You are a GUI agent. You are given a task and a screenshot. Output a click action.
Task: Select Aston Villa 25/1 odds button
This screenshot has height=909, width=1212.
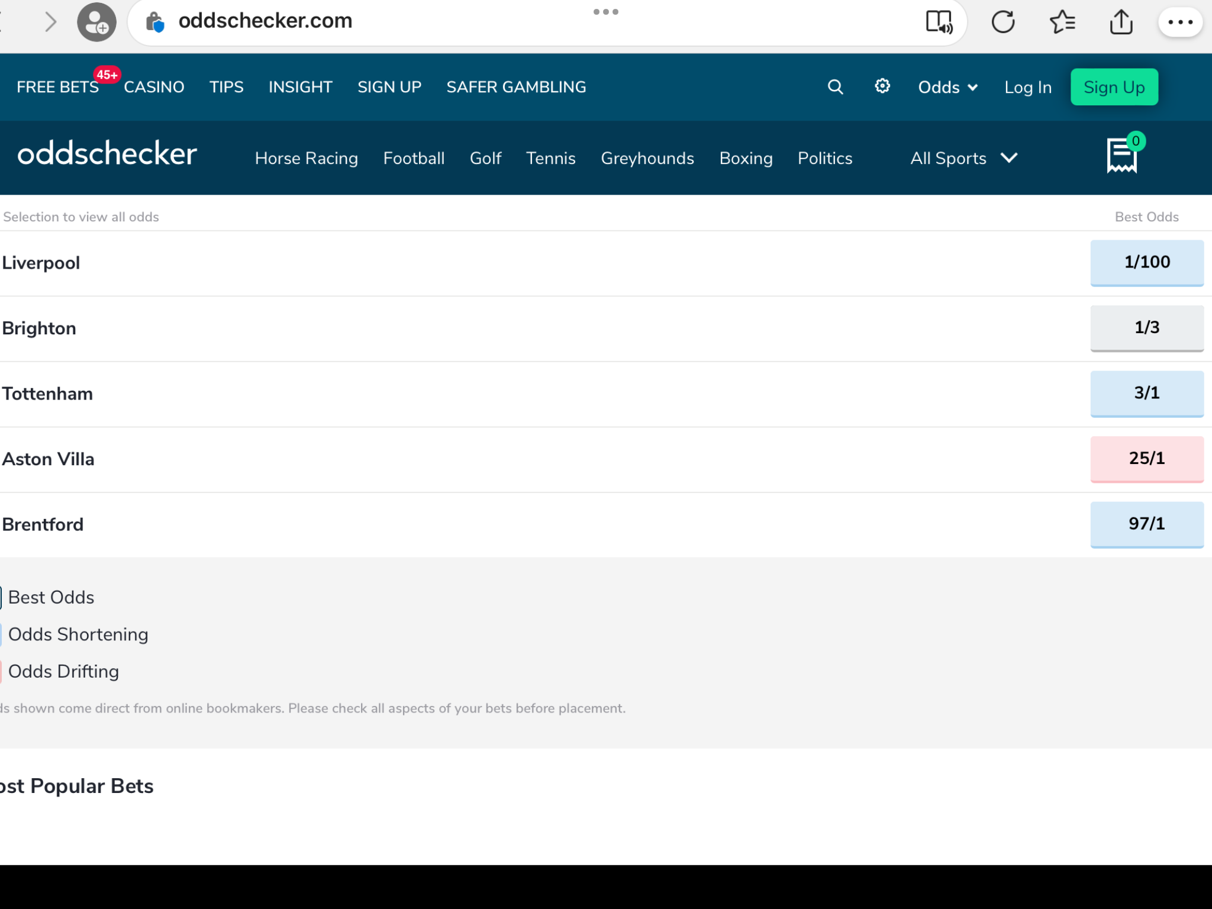tap(1147, 459)
